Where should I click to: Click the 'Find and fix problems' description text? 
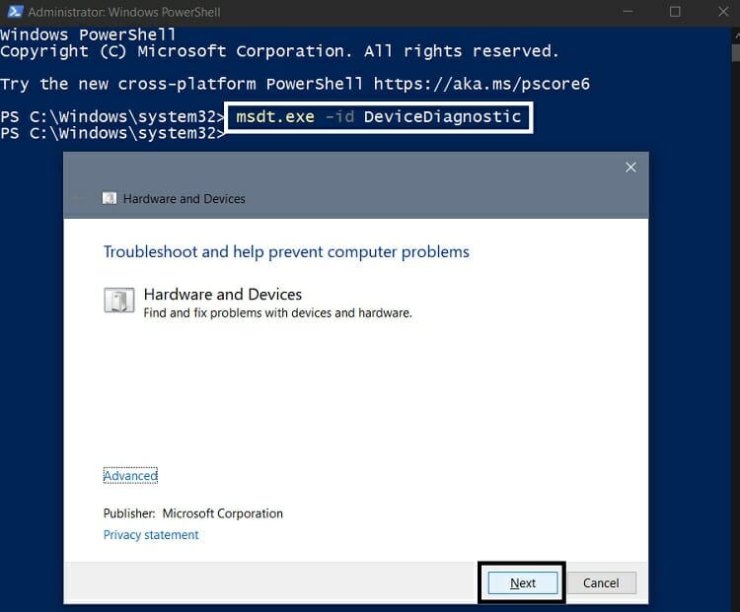[x=277, y=313]
